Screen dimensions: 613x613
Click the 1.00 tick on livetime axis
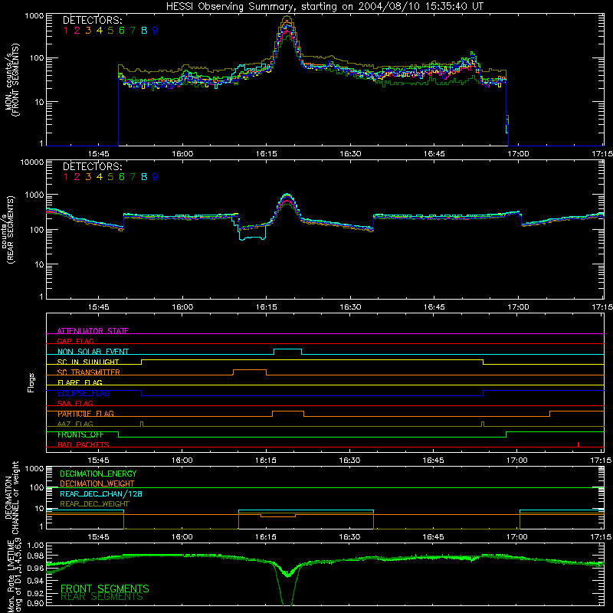(x=36, y=546)
